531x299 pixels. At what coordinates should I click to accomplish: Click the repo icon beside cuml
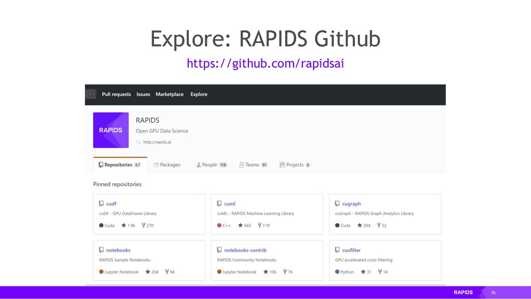click(x=219, y=203)
